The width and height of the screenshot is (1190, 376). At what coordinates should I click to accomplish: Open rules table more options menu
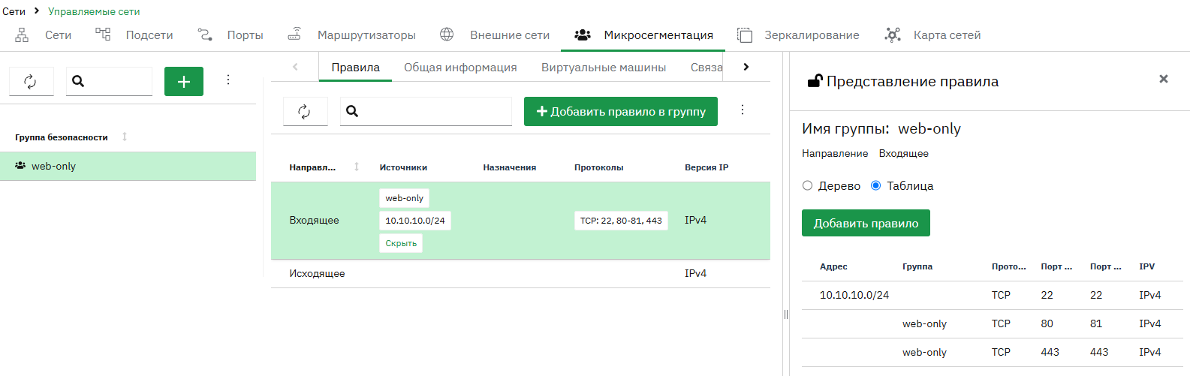click(x=743, y=110)
